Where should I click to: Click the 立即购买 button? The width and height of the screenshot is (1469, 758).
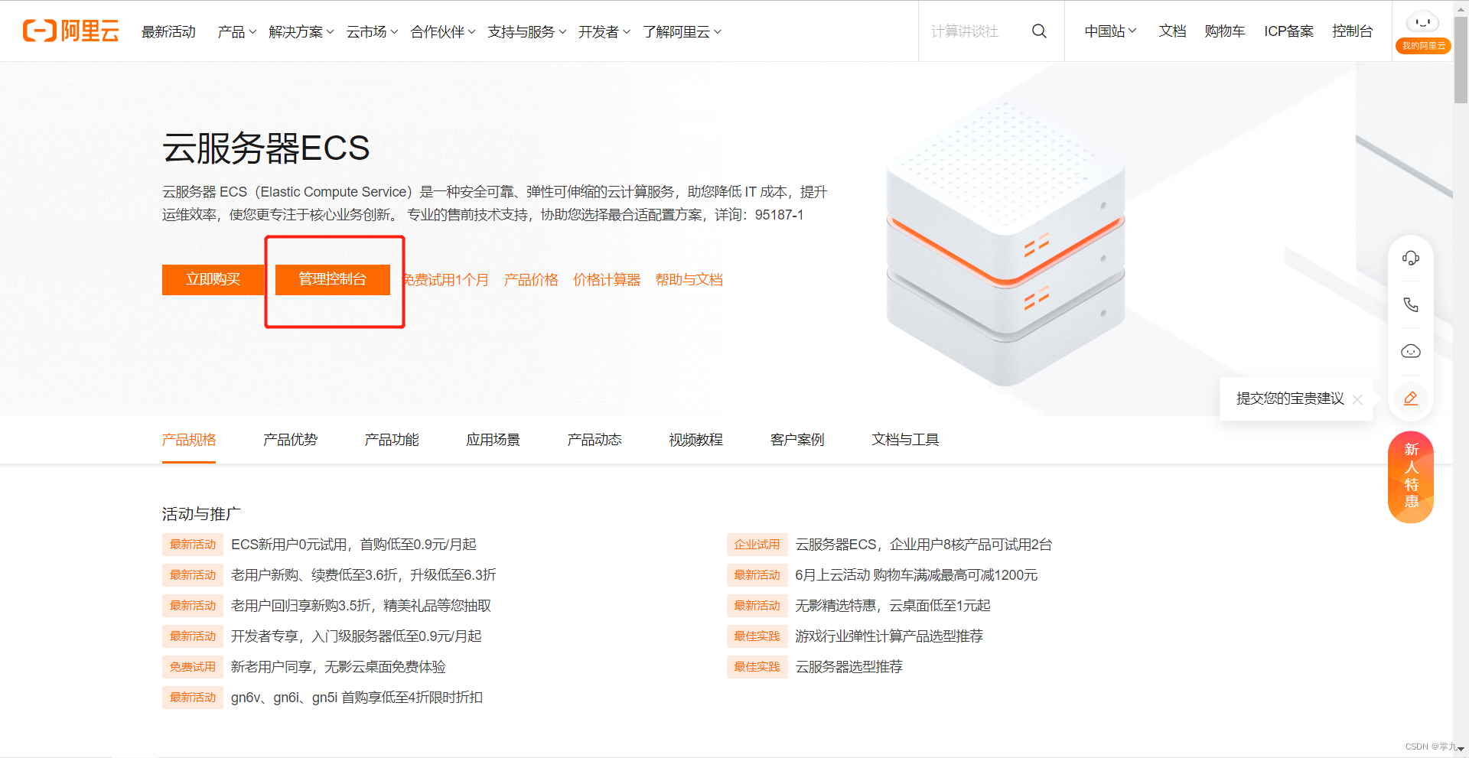click(x=213, y=280)
